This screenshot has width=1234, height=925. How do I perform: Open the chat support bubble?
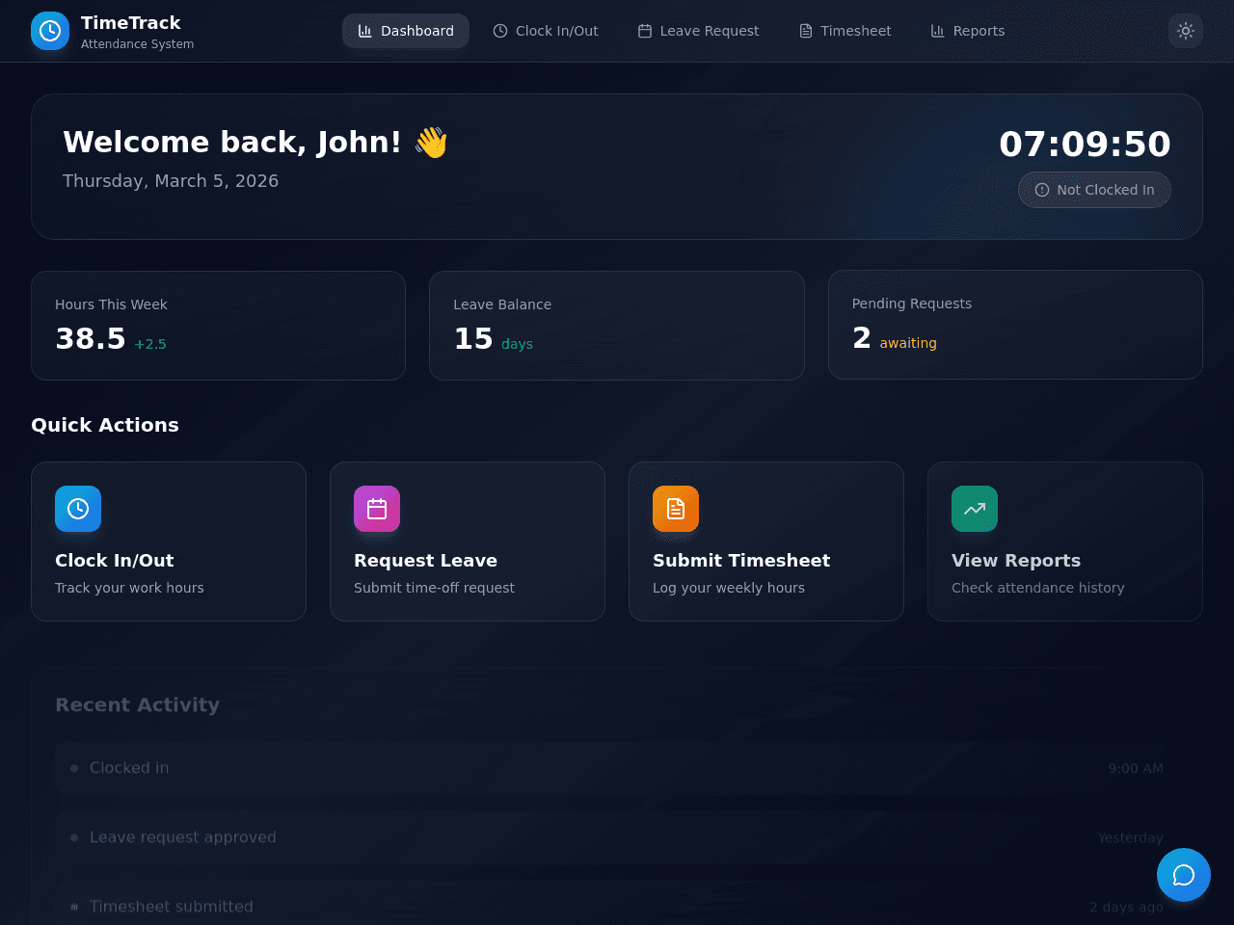pyautogui.click(x=1184, y=875)
